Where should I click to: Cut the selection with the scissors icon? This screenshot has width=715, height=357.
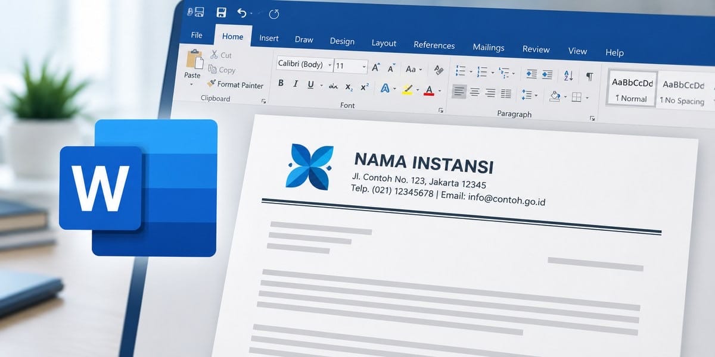click(x=214, y=54)
